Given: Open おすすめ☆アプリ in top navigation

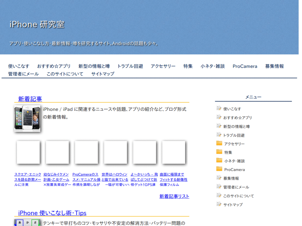Looking at the screenshot, I should click(x=54, y=66).
